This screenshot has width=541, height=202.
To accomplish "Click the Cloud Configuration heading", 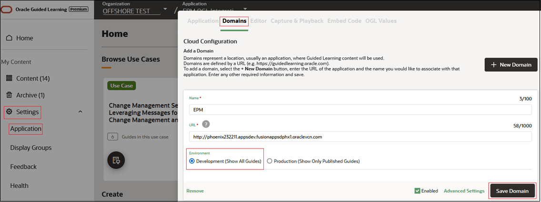I will [x=210, y=41].
